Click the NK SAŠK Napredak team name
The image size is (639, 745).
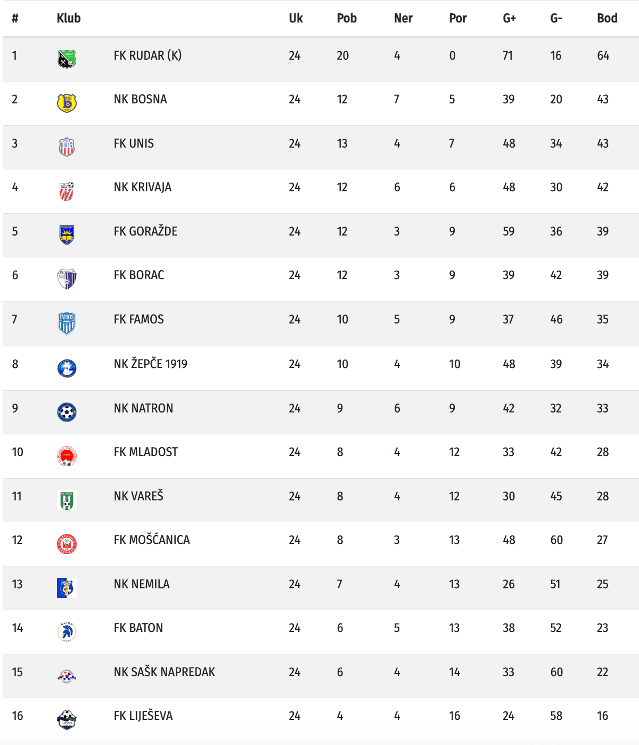(165, 672)
